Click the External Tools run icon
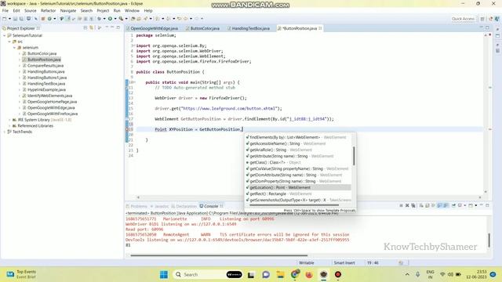 pos(121,19)
